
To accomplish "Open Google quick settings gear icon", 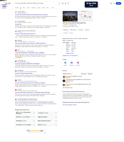I will point(111,3).
